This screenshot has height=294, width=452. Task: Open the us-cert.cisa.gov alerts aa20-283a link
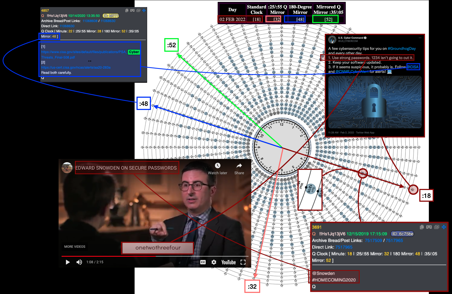(x=76, y=68)
